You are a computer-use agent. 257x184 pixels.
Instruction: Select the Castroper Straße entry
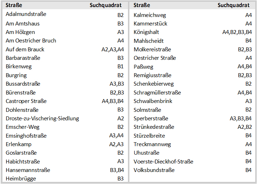coord(26,101)
